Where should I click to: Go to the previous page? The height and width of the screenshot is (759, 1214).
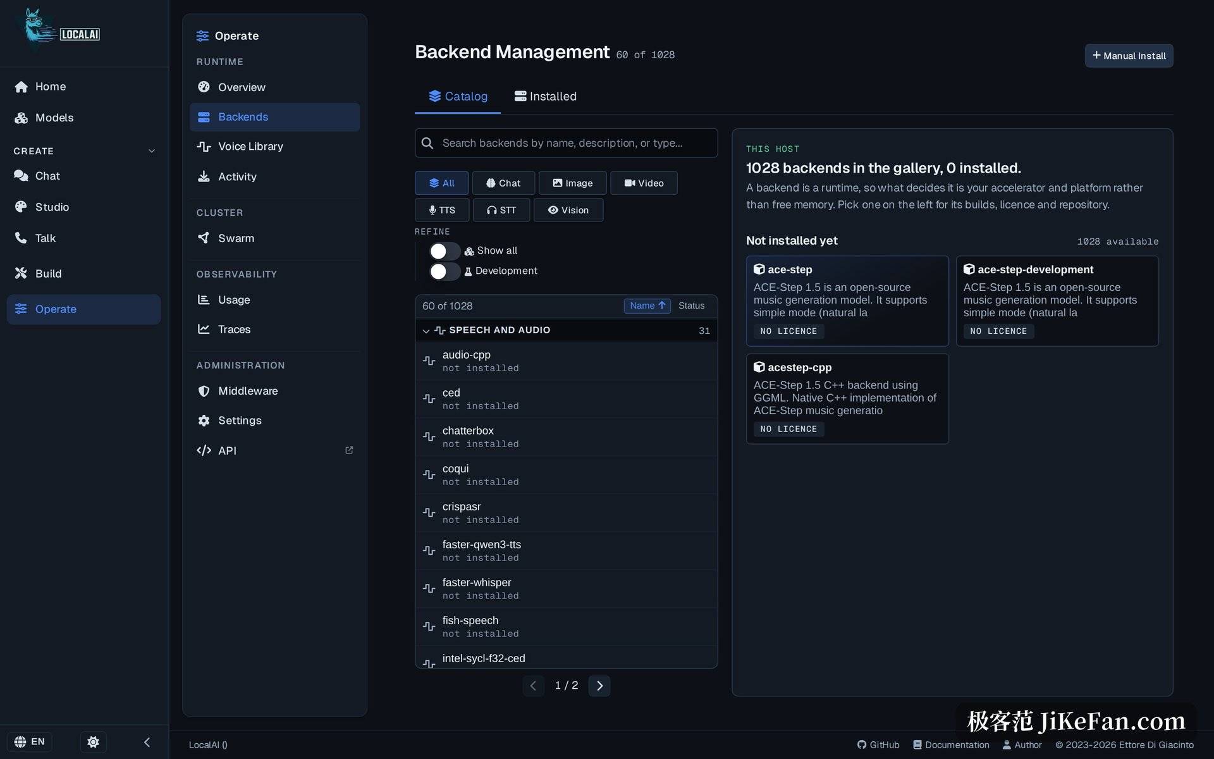coord(534,686)
